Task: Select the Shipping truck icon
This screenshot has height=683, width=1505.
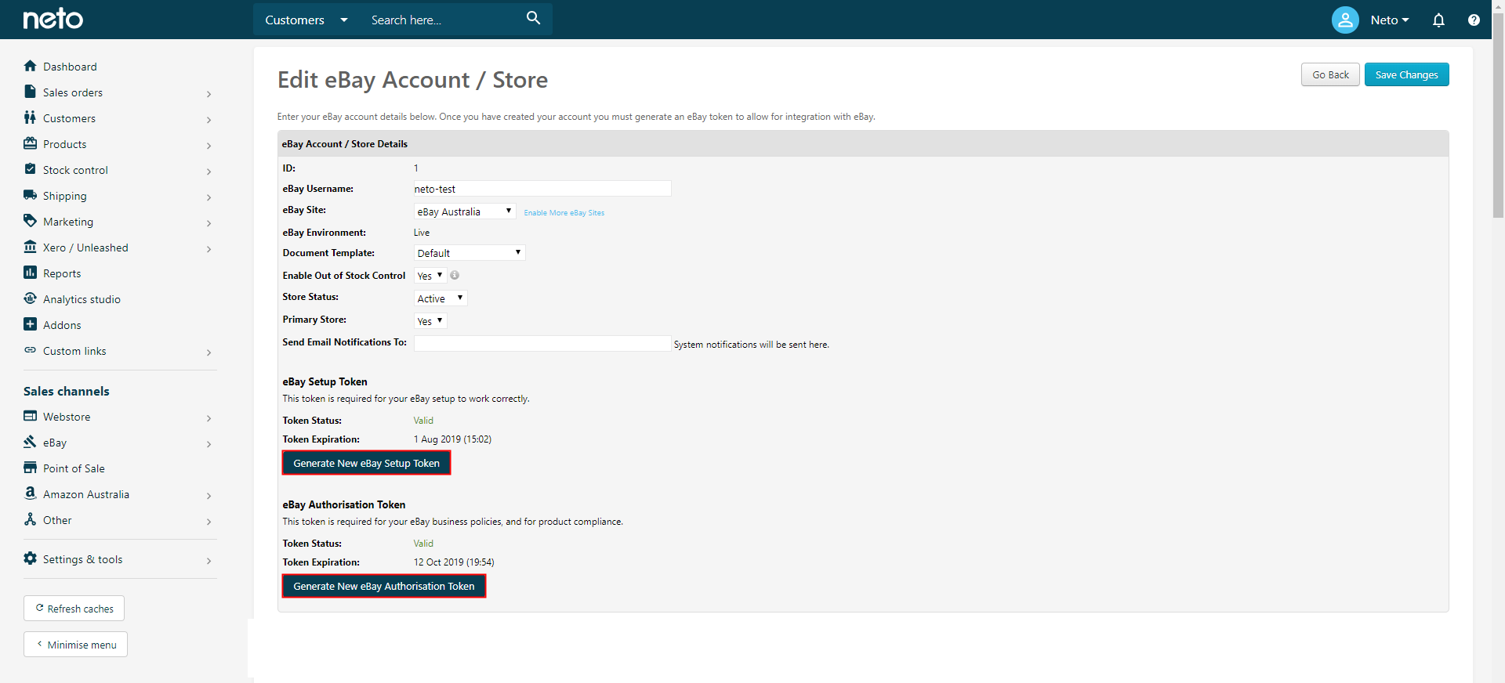Action: 30,195
